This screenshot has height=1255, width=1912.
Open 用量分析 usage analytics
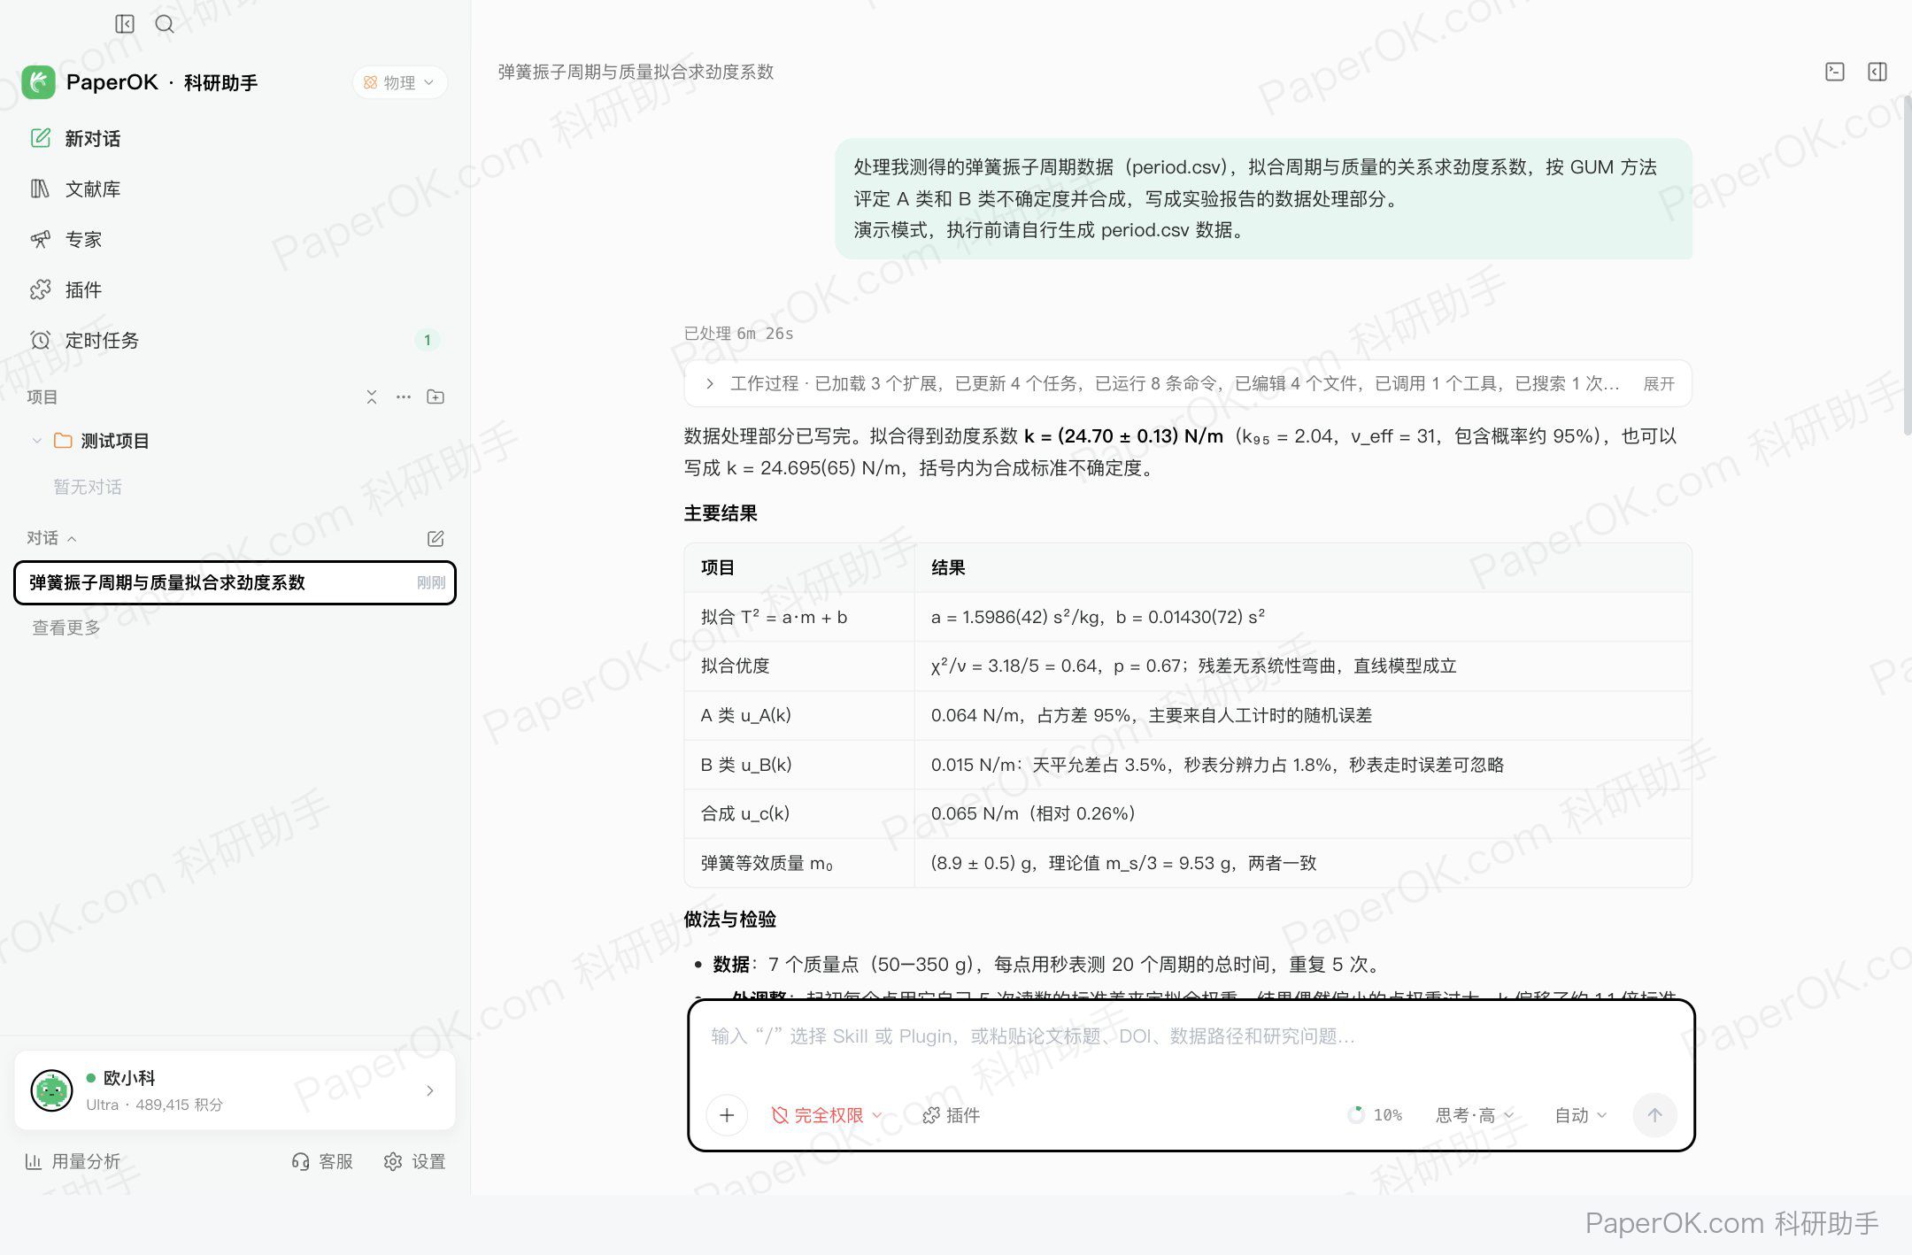coord(73,1161)
